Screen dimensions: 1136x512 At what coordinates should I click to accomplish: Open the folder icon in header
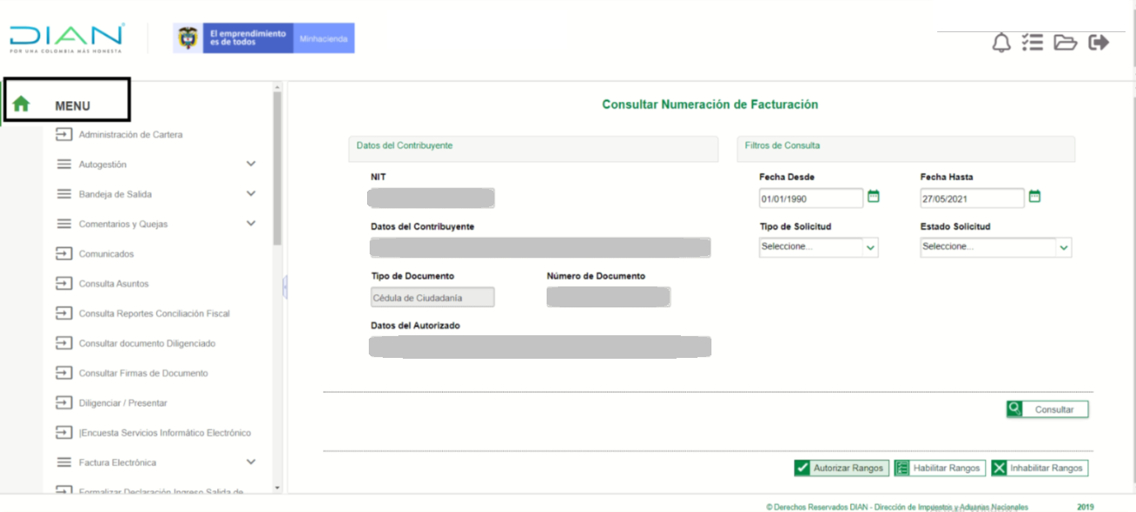coord(1065,43)
